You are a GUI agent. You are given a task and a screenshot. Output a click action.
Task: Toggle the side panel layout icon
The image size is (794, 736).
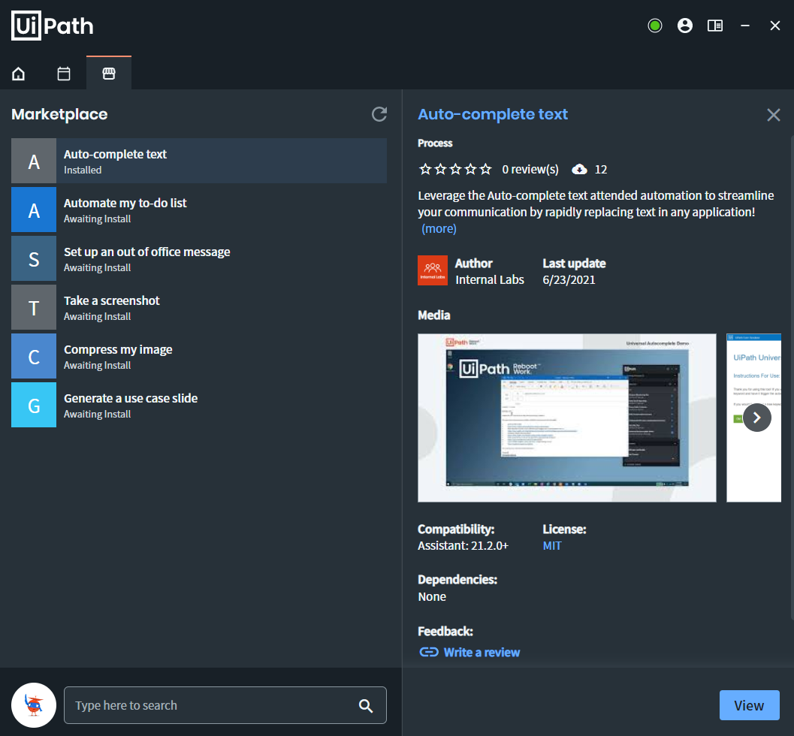point(715,26)
